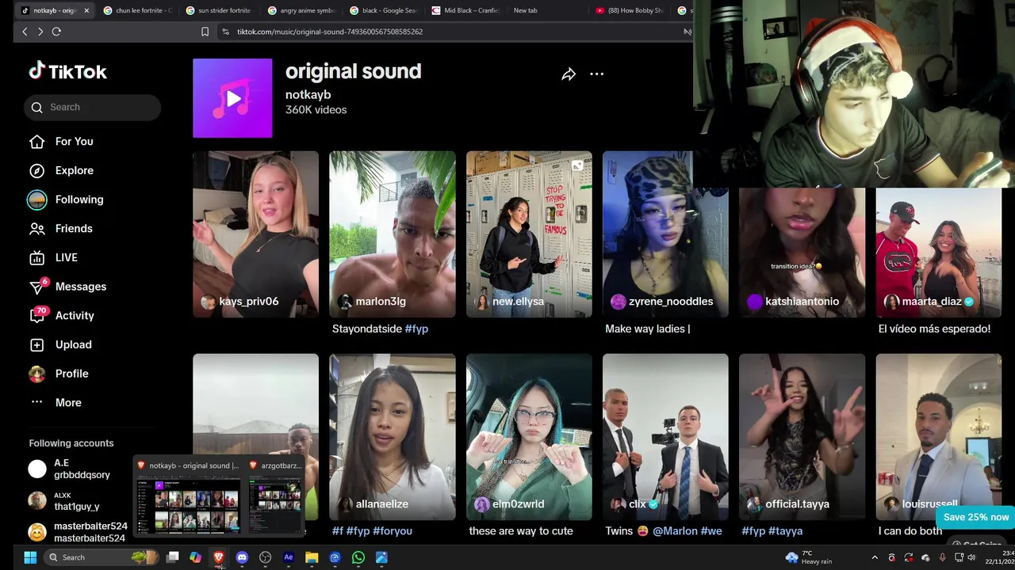
Task: Open Windows Start menu
Action: tap(30, 557)
